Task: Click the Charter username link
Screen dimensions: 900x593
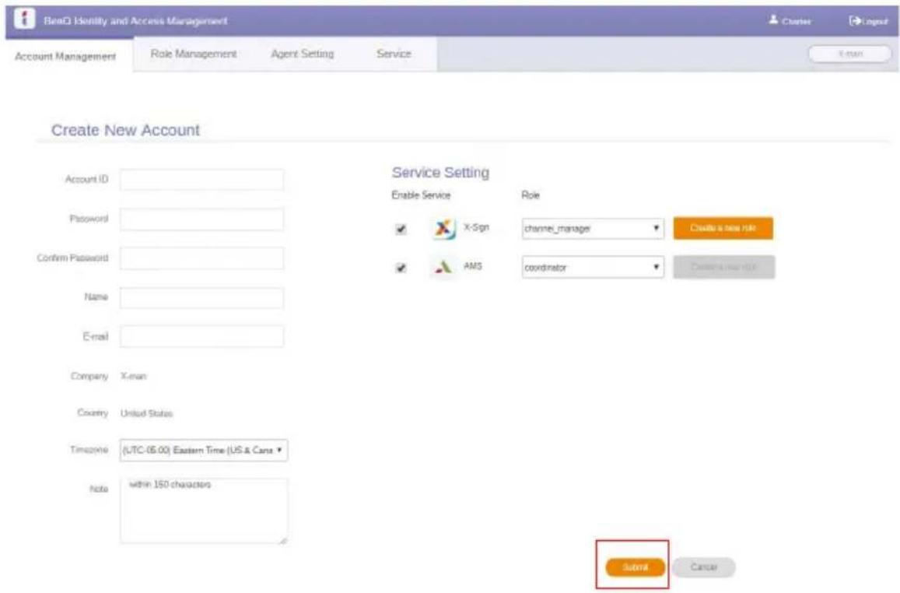Action: click(x=796, y=22)
